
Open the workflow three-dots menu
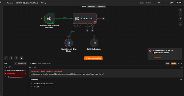tap(163, 3)
